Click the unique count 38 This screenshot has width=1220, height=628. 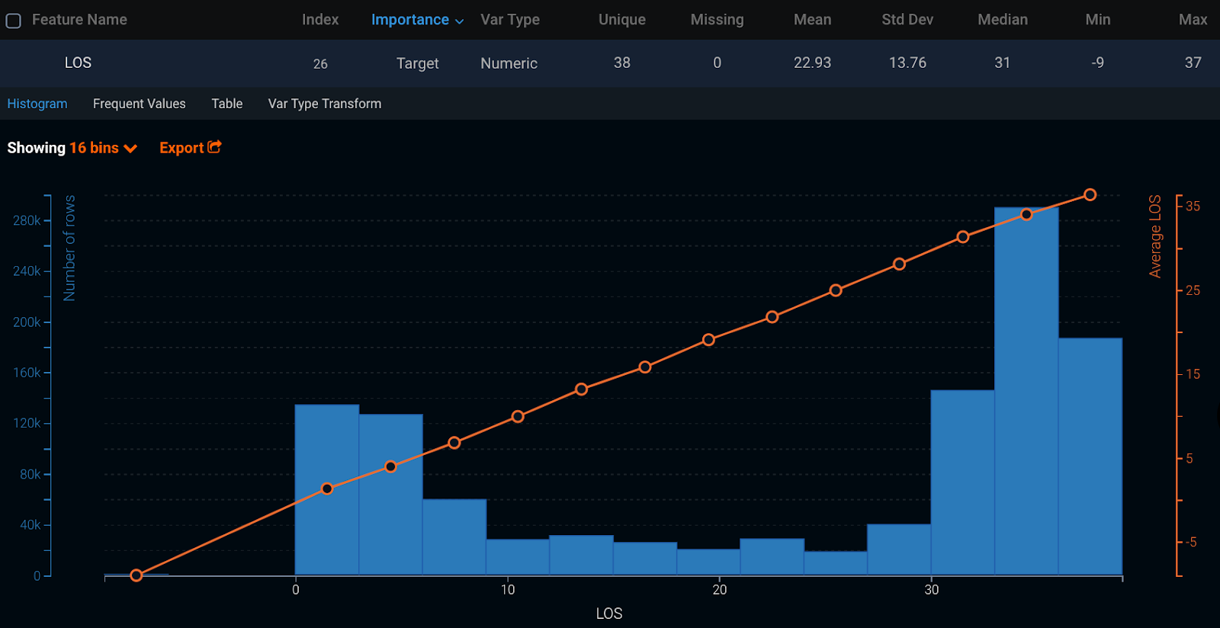pos(622,62)
